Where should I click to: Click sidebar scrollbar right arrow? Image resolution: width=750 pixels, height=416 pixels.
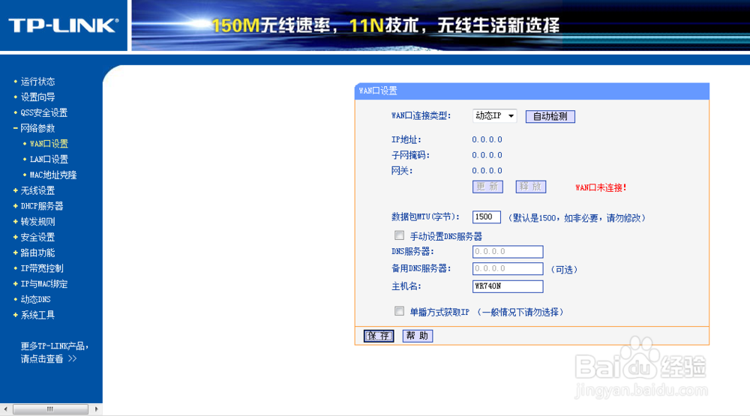(x=96, y=409)
